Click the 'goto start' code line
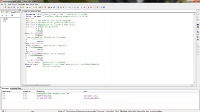This screenshot has width=200, height=112. (32, 64)
